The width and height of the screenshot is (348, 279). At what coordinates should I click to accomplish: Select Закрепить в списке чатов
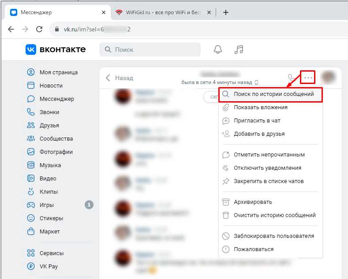270,181
